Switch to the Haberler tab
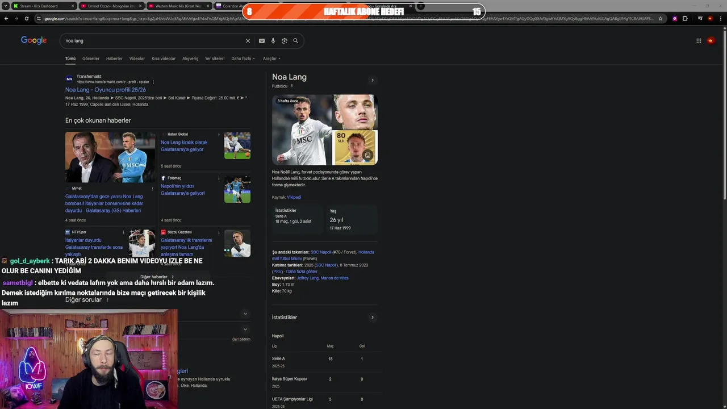Screen dimensions: 727x409 pyautogui.click(x=114, y=59)
